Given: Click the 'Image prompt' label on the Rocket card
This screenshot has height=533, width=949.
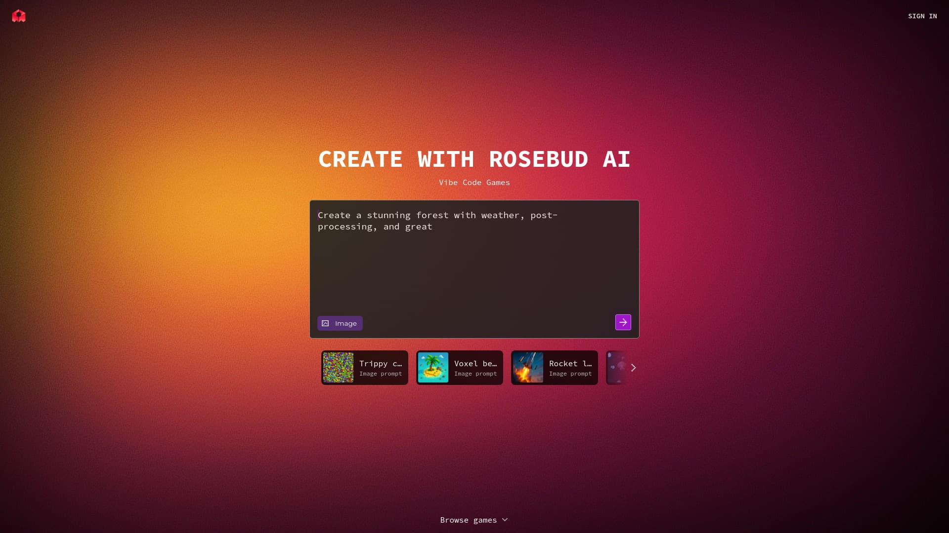Looking at the screenshot, I should click(570, 374).
